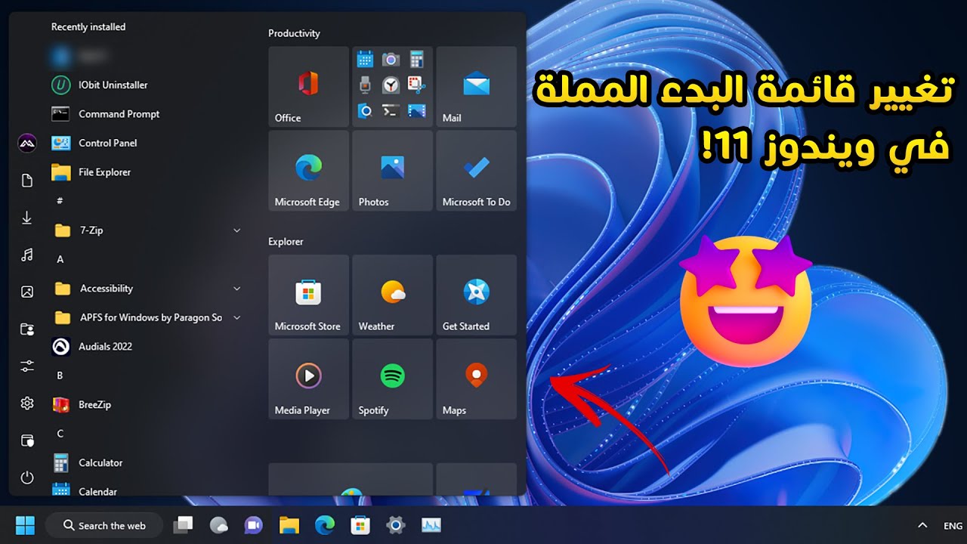Open the app folder tile in Productivity
Viewport: 967px width, 544px height.
(392, 86)
